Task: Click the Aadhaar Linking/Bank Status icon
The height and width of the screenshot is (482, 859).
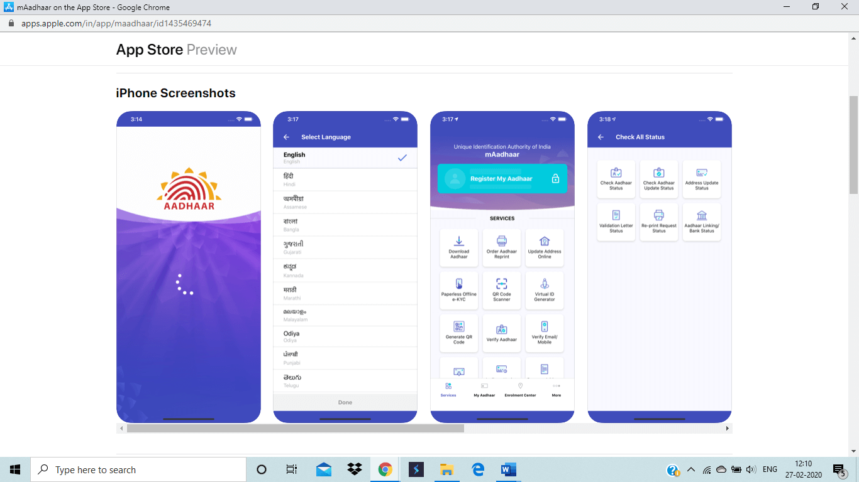Action: tap(702, 216)
